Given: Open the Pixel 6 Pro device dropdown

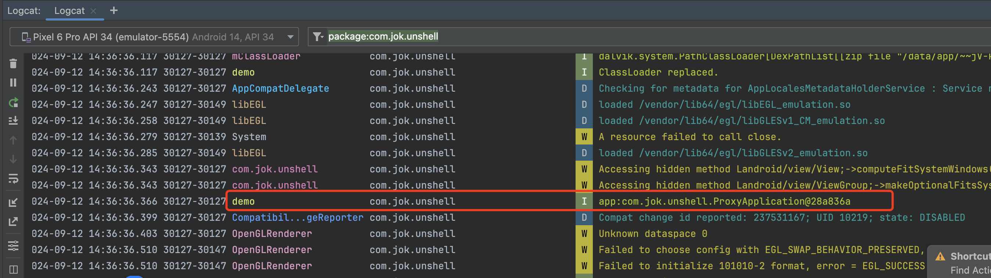Looking at the screenshot, I should (154, 37).
